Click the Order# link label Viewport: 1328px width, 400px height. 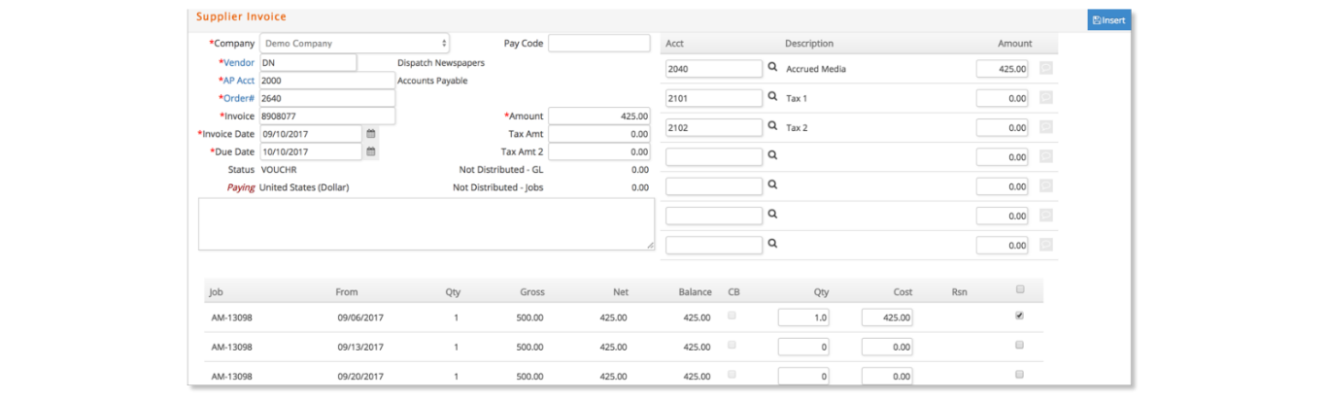pyautogui.click(x=237, y=98)
